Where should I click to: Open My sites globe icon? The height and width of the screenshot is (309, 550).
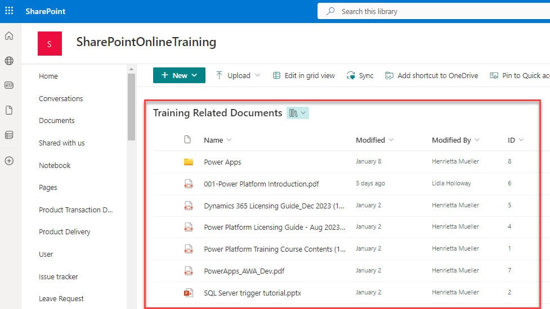(x=9, y=61)
